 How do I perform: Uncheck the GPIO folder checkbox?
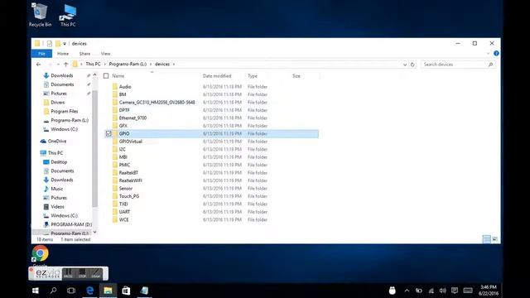tap(108, 134)
